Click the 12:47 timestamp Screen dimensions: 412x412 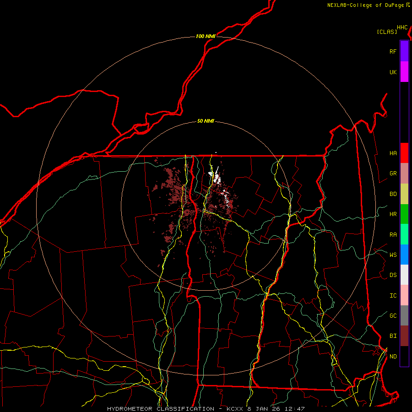coord(294,409)
